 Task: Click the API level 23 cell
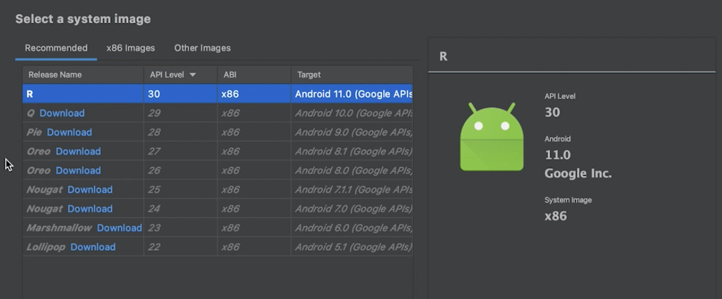point(180,228)
